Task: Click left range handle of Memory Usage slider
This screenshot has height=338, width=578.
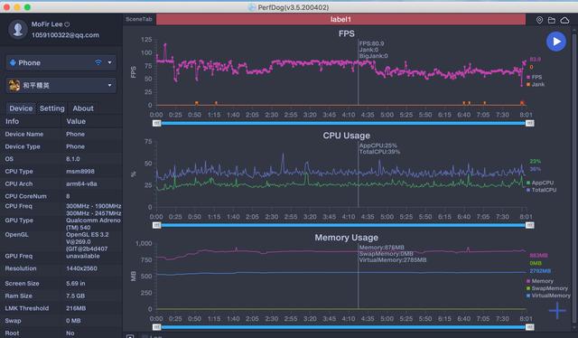Action: pos(156,327)
